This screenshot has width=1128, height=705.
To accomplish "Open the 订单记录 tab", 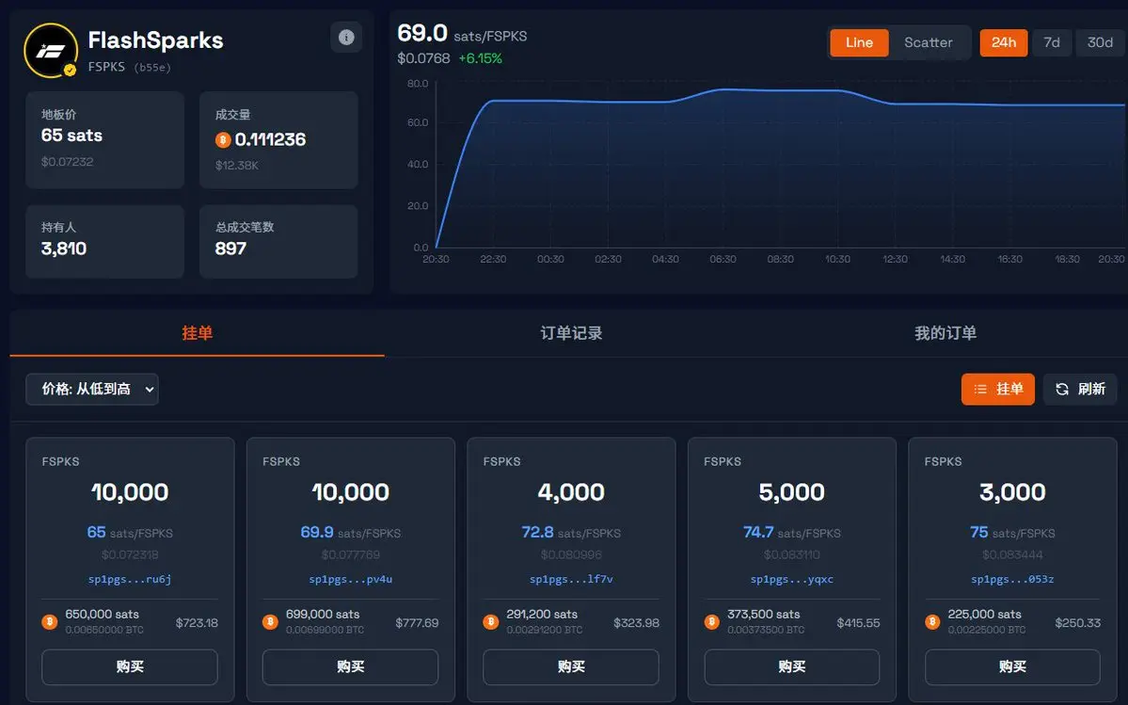I will tap(571, 333).
